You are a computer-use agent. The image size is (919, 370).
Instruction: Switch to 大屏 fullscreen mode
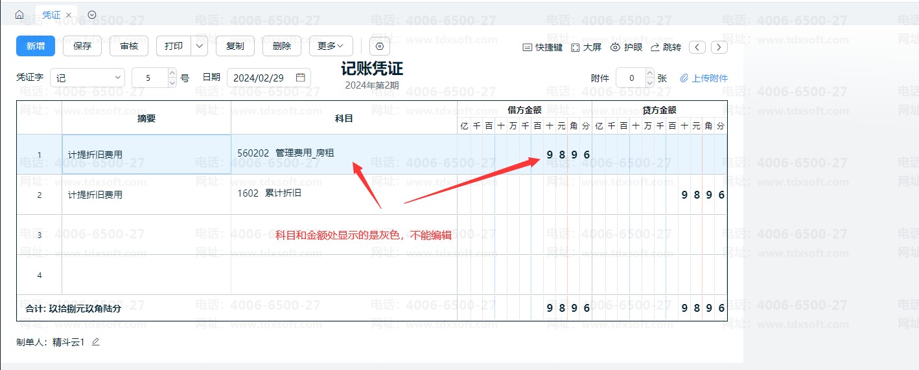[x=586, y=47]
